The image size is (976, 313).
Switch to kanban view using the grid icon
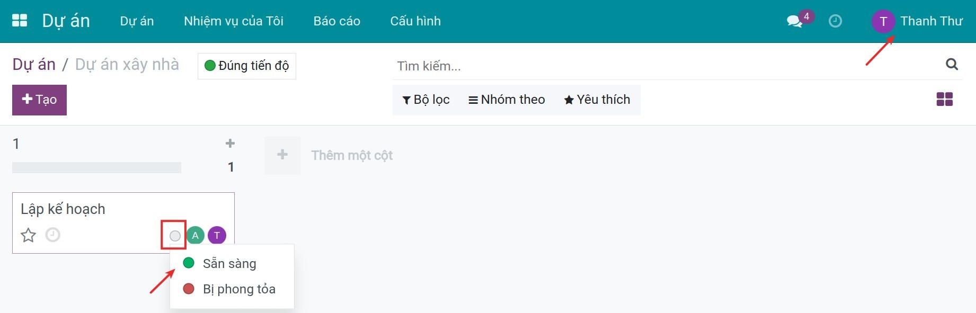pyautogui.click(x=945, y=99)
